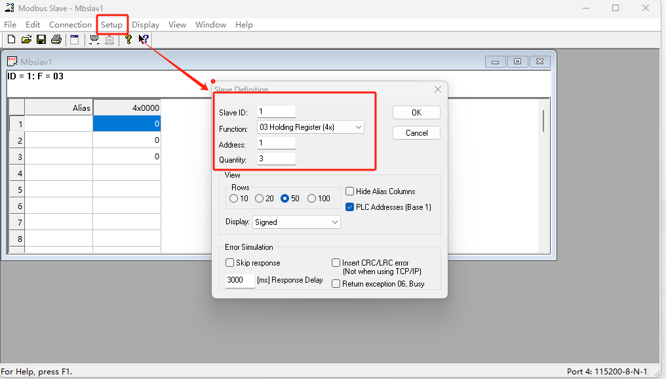Click the slave definition window icon
Image resolution: width=666 pixels, height=379 pixels.
(x=75, y=39)
